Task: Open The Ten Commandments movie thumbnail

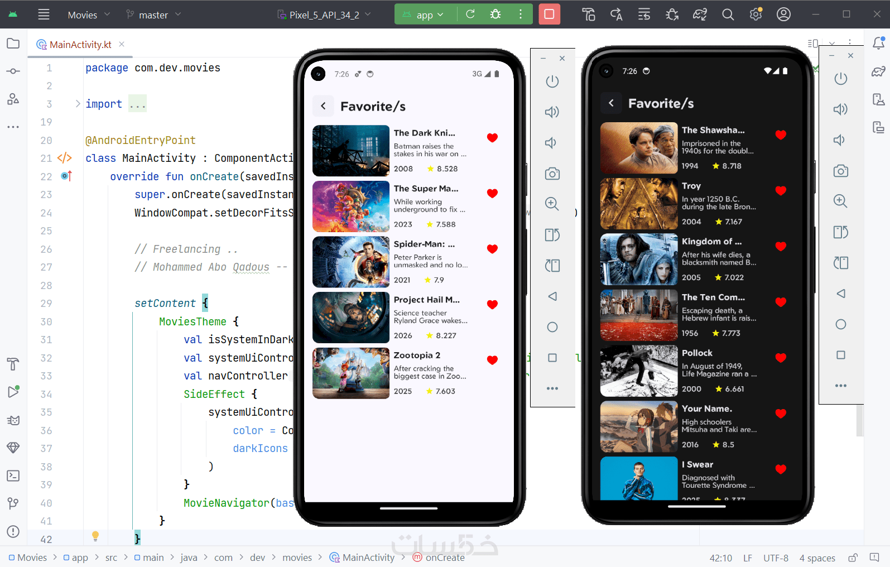Action: (x=639, y=315)
